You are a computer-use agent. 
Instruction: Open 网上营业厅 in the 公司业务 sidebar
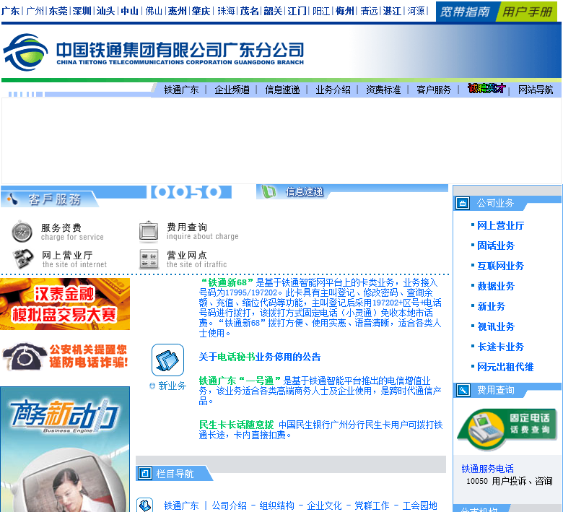point(500,225)
